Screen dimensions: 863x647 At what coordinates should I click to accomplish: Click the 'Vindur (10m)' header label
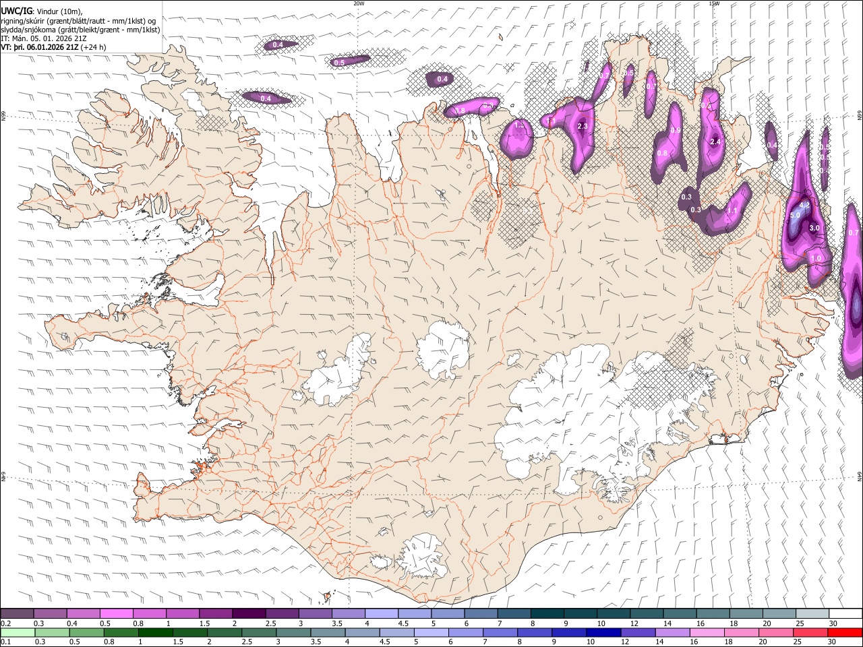click(59, 11)
